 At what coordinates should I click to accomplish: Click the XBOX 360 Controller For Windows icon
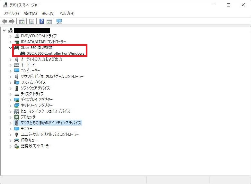(x=23, y=53)
